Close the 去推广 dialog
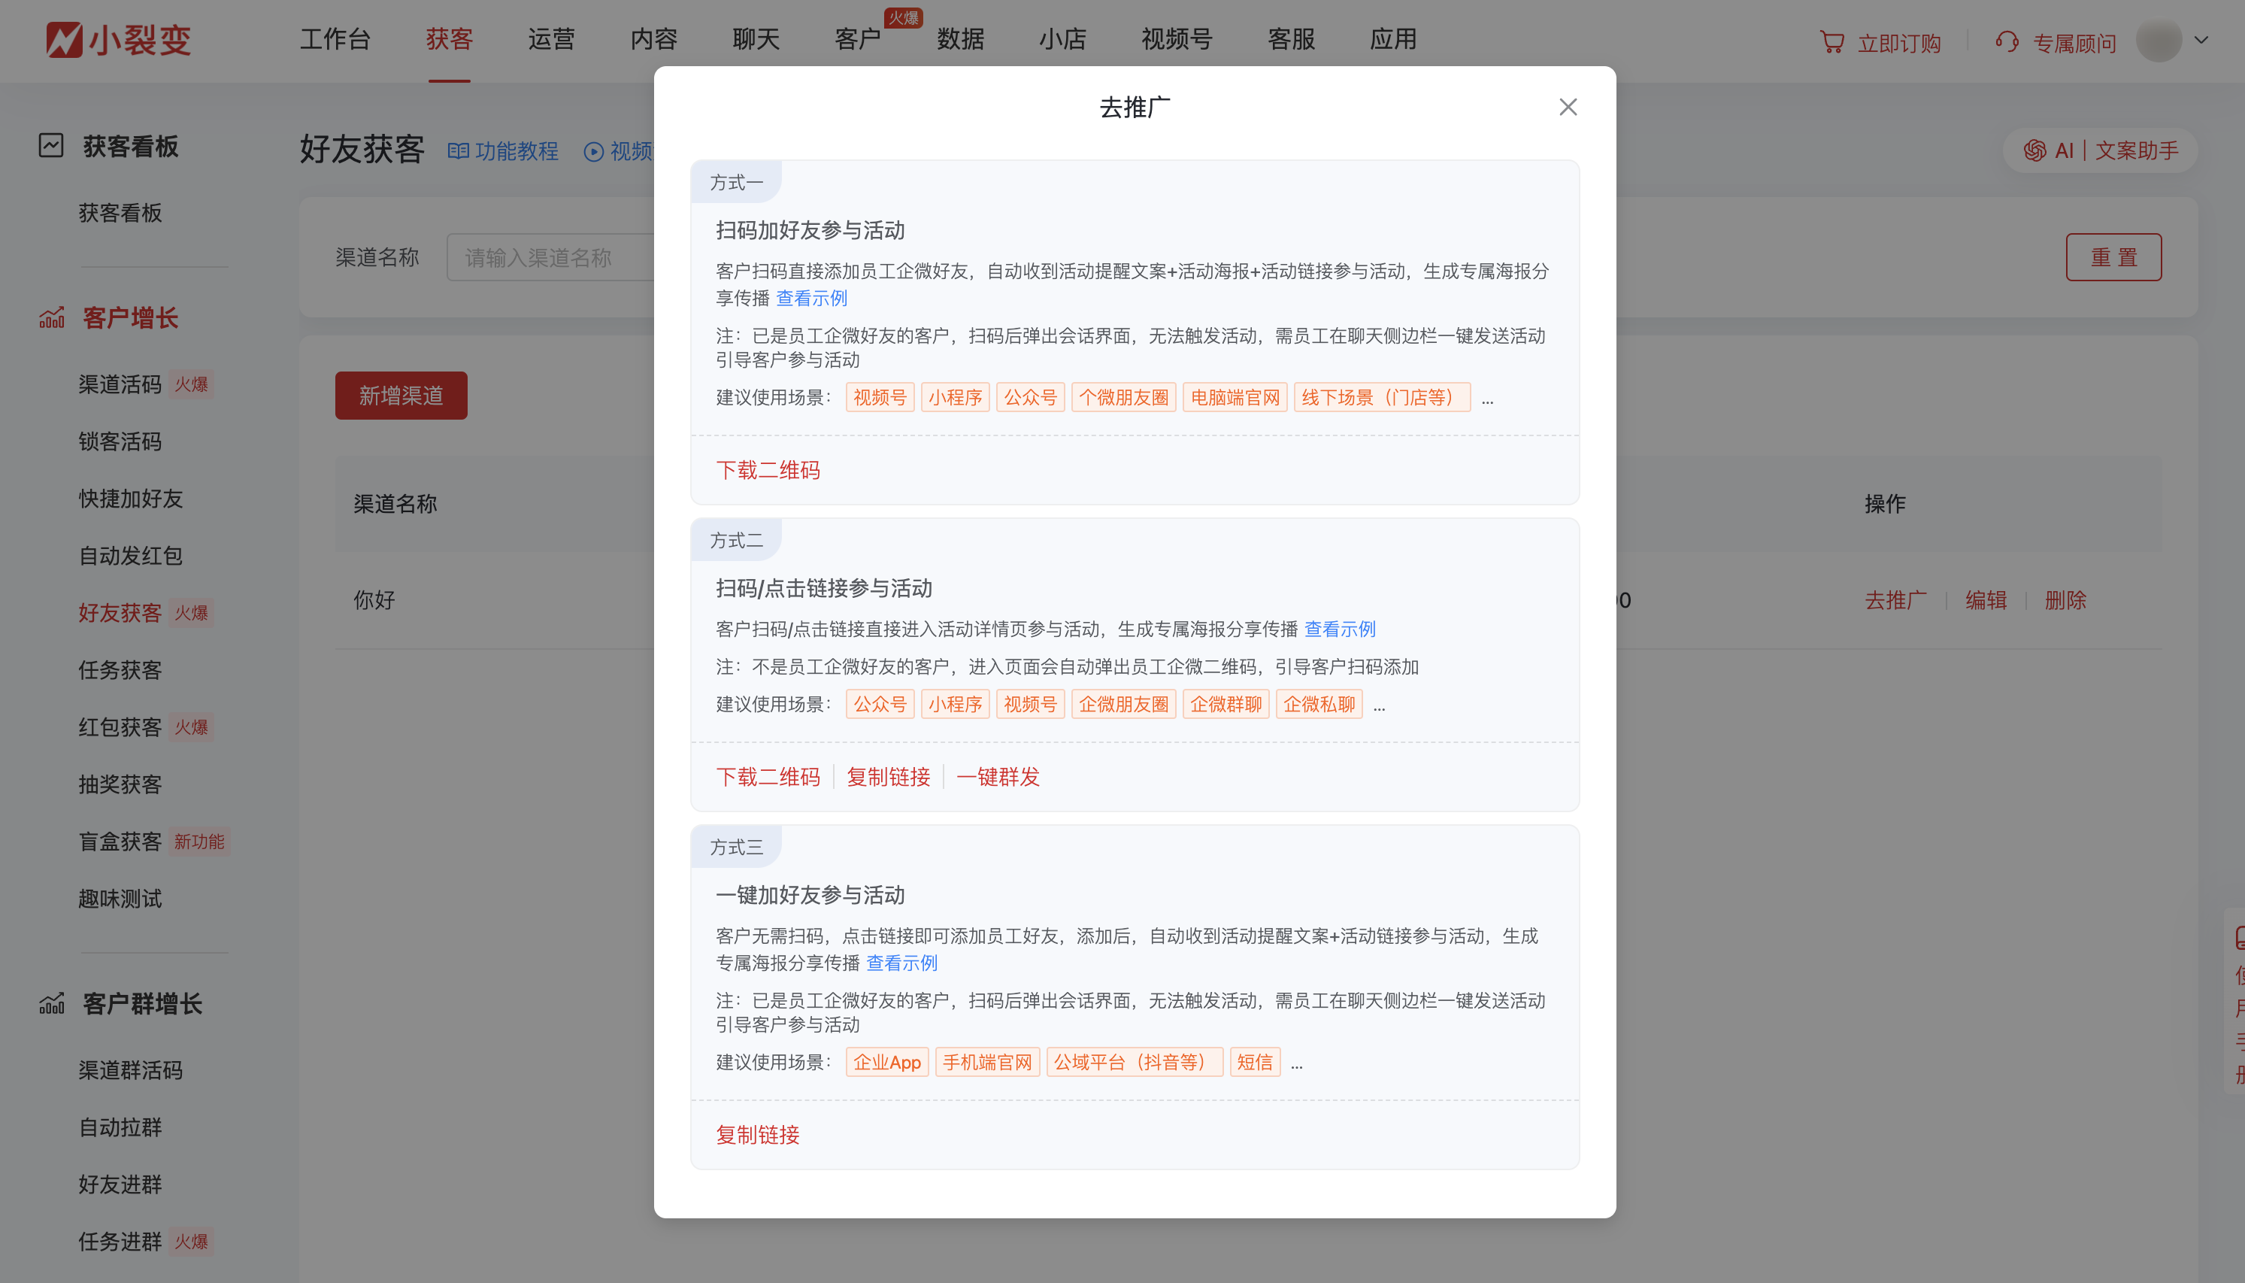The width and height of the screenshot is (2245, 1283). [1567, 107]
